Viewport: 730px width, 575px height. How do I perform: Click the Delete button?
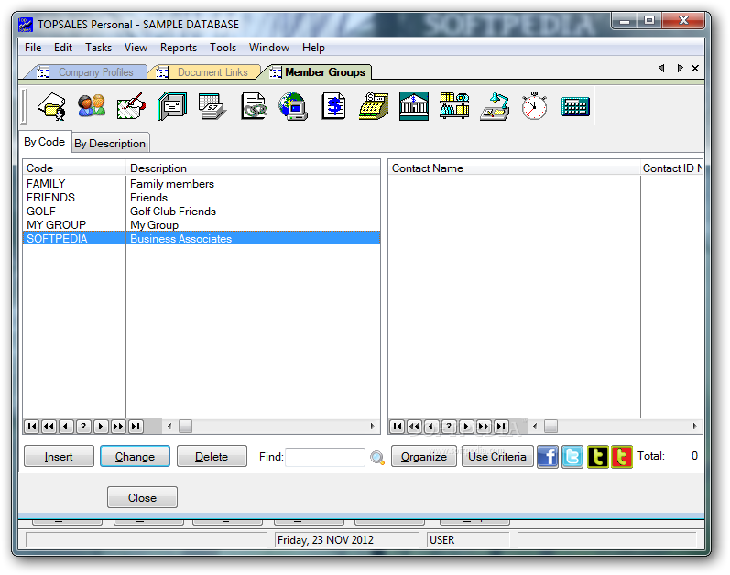click(212, 457)
